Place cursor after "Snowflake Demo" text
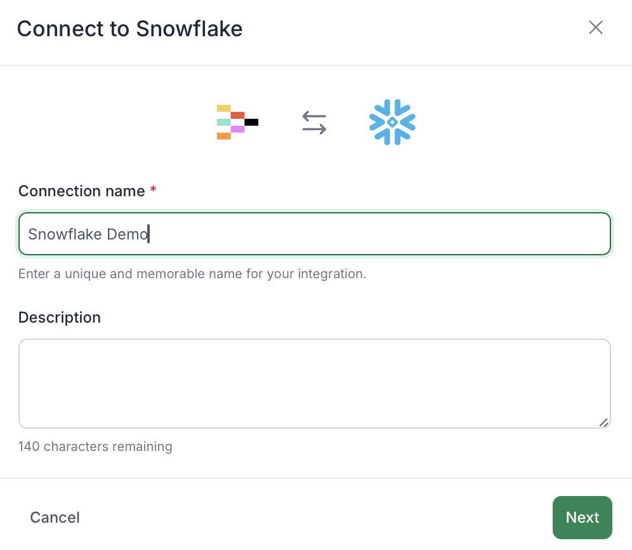 [x=149, y=234]
